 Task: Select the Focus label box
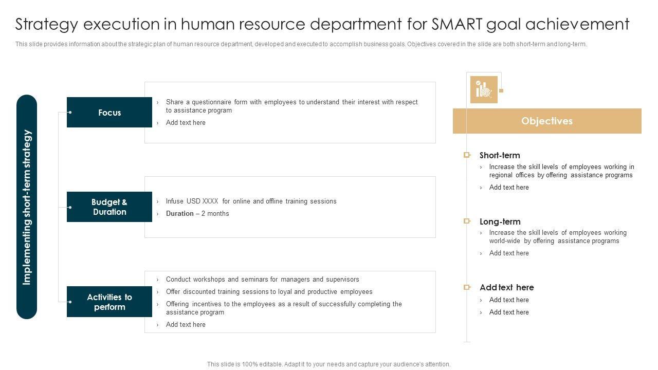click(109, 113)
